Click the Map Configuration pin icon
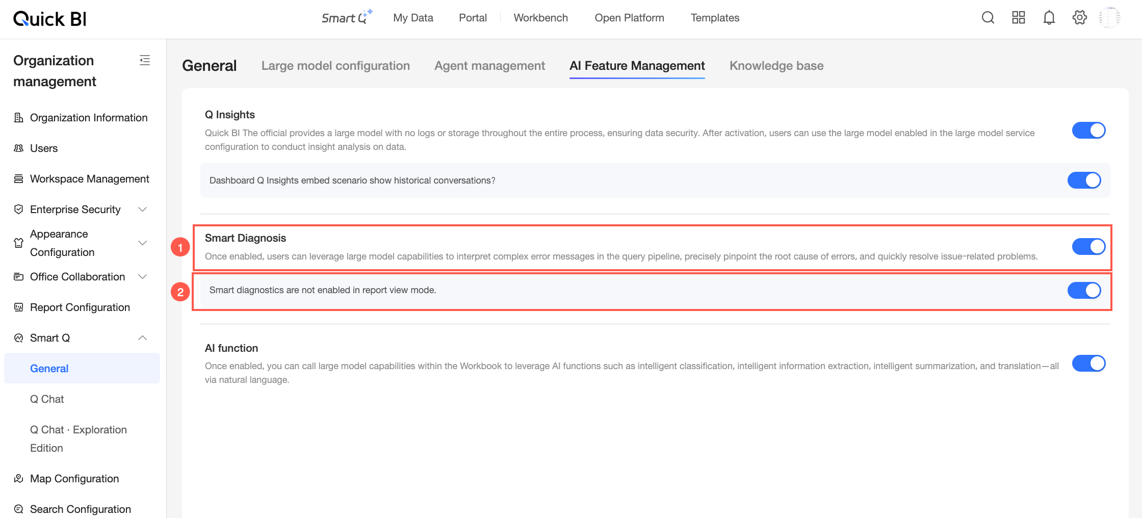 [19, 478]
